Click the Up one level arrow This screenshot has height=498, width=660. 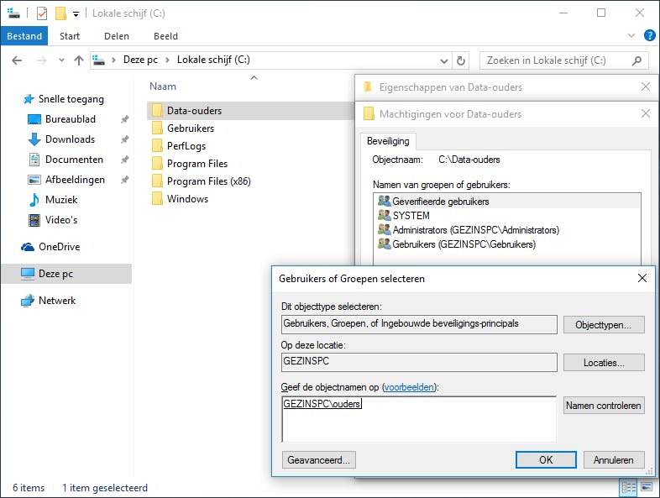(x=79, y=60)
